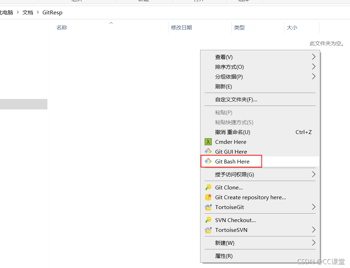Expand the TortoiseSVN submenu arrow
Screen dimensions: 350x268
(x=313, y=230)
